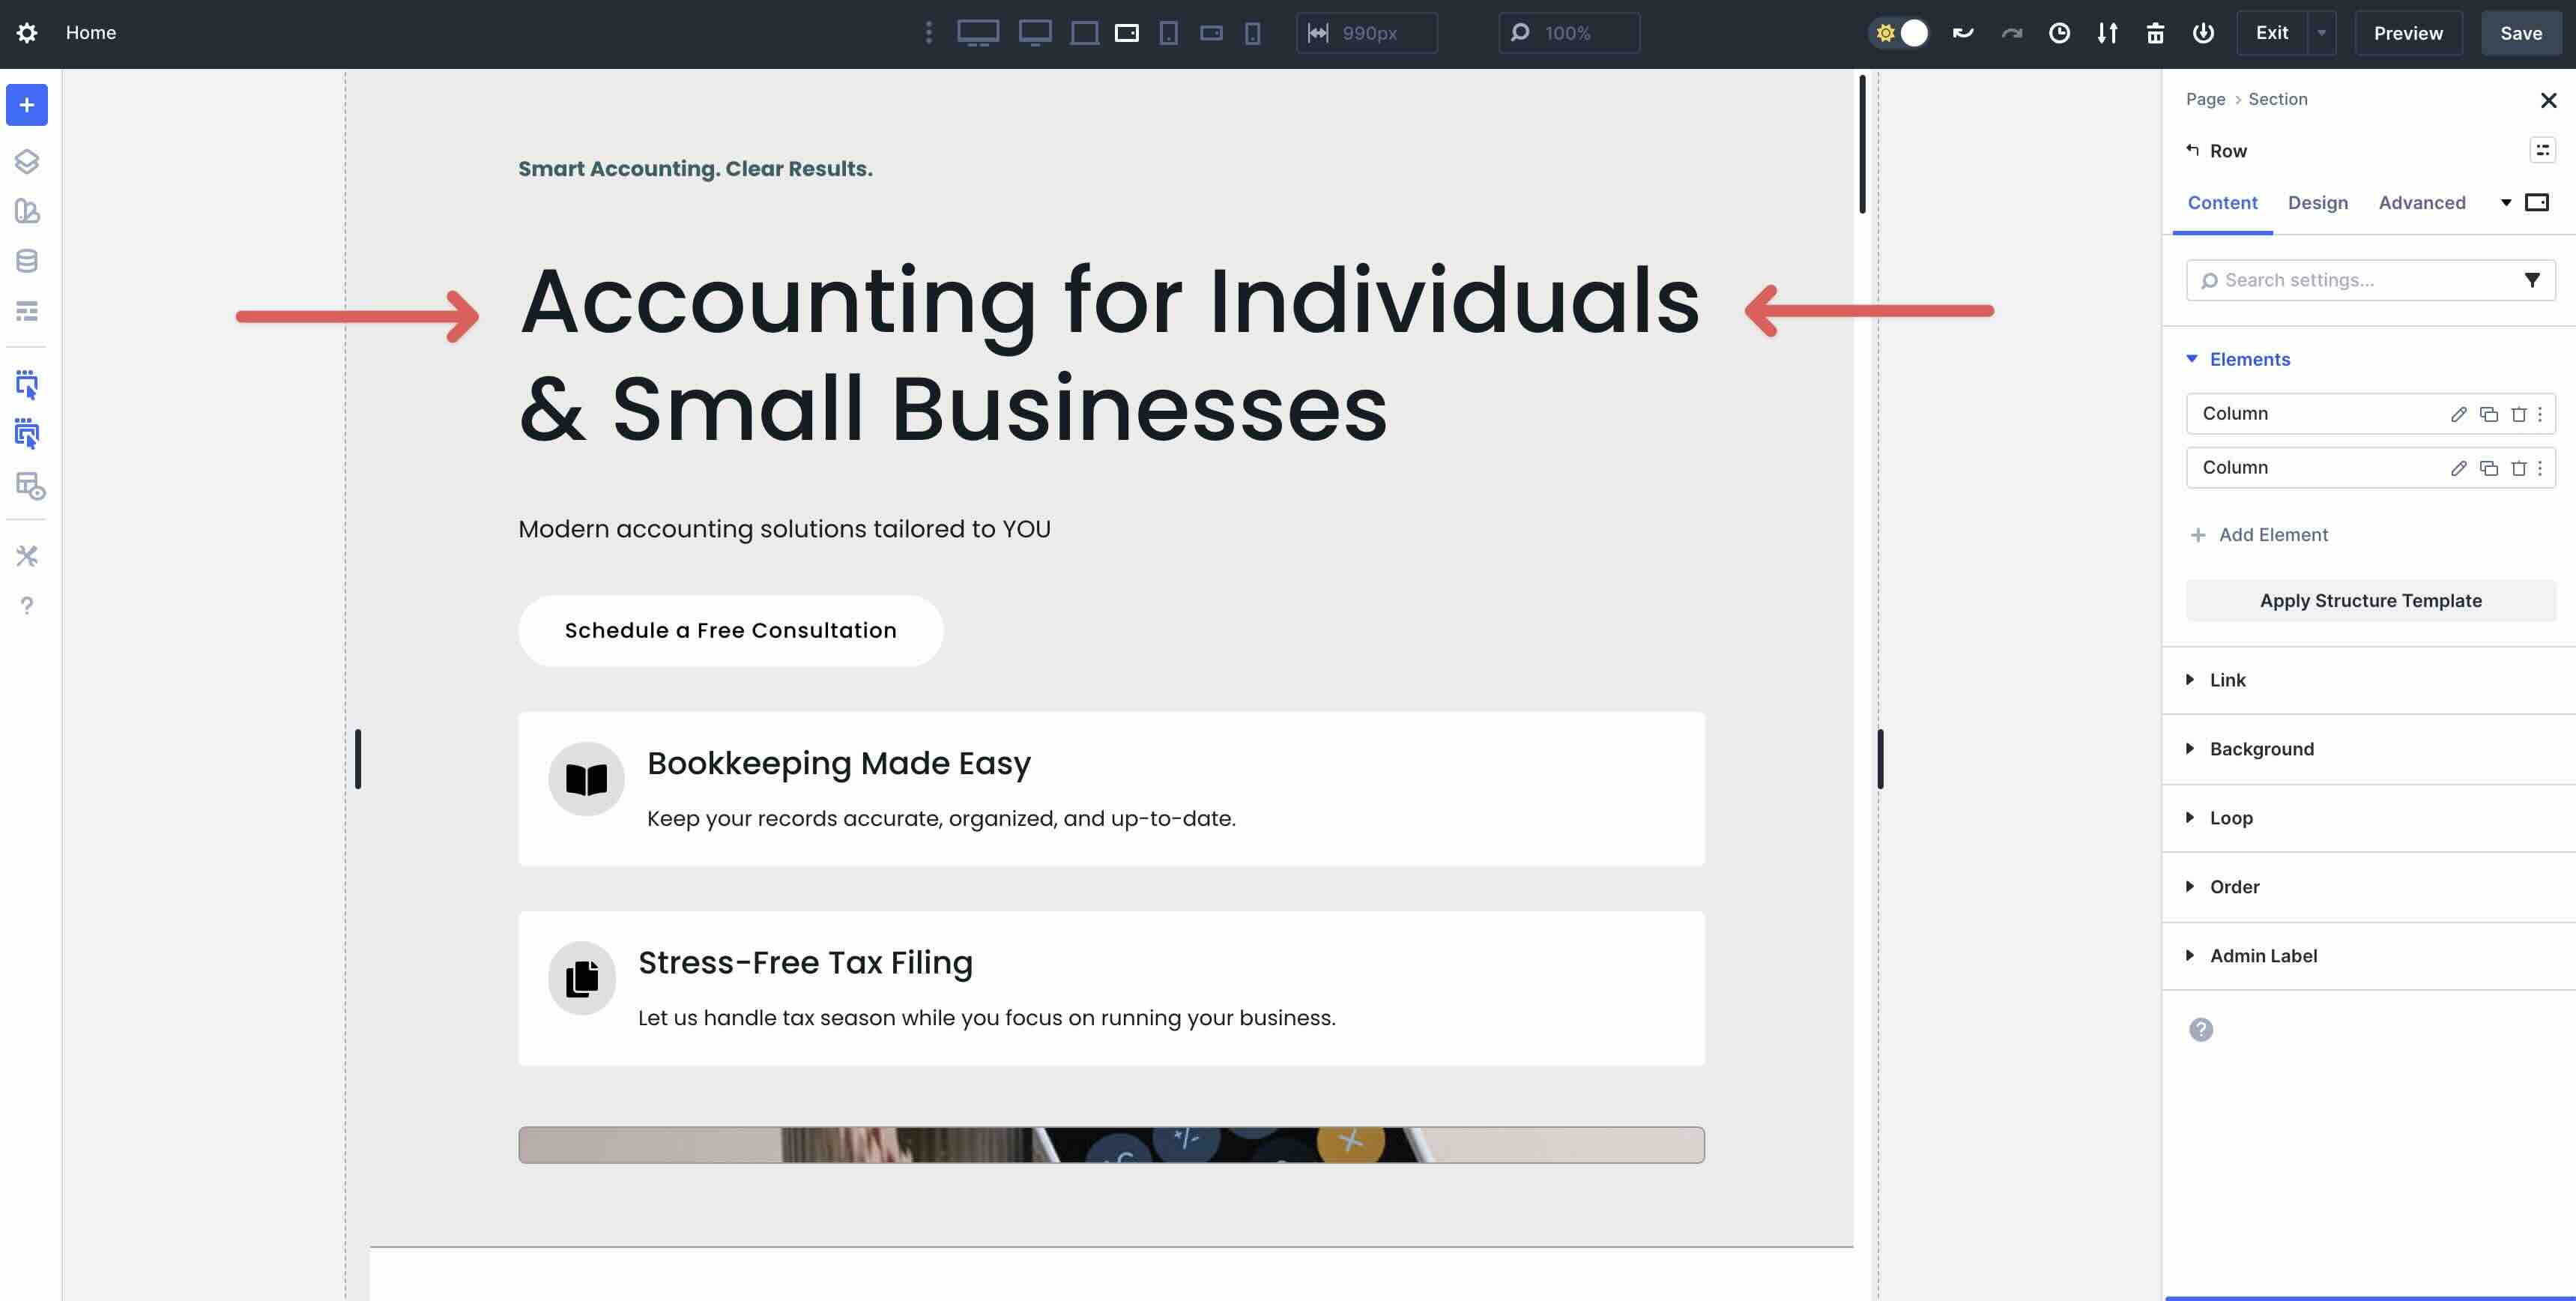This screenshot has width=2576, height=1301.
Task: Open builder settings gear icon
Action: click(27, 33)
